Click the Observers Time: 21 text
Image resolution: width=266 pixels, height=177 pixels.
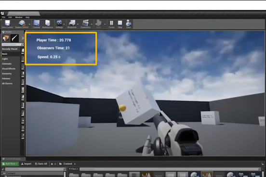point(53,48)
